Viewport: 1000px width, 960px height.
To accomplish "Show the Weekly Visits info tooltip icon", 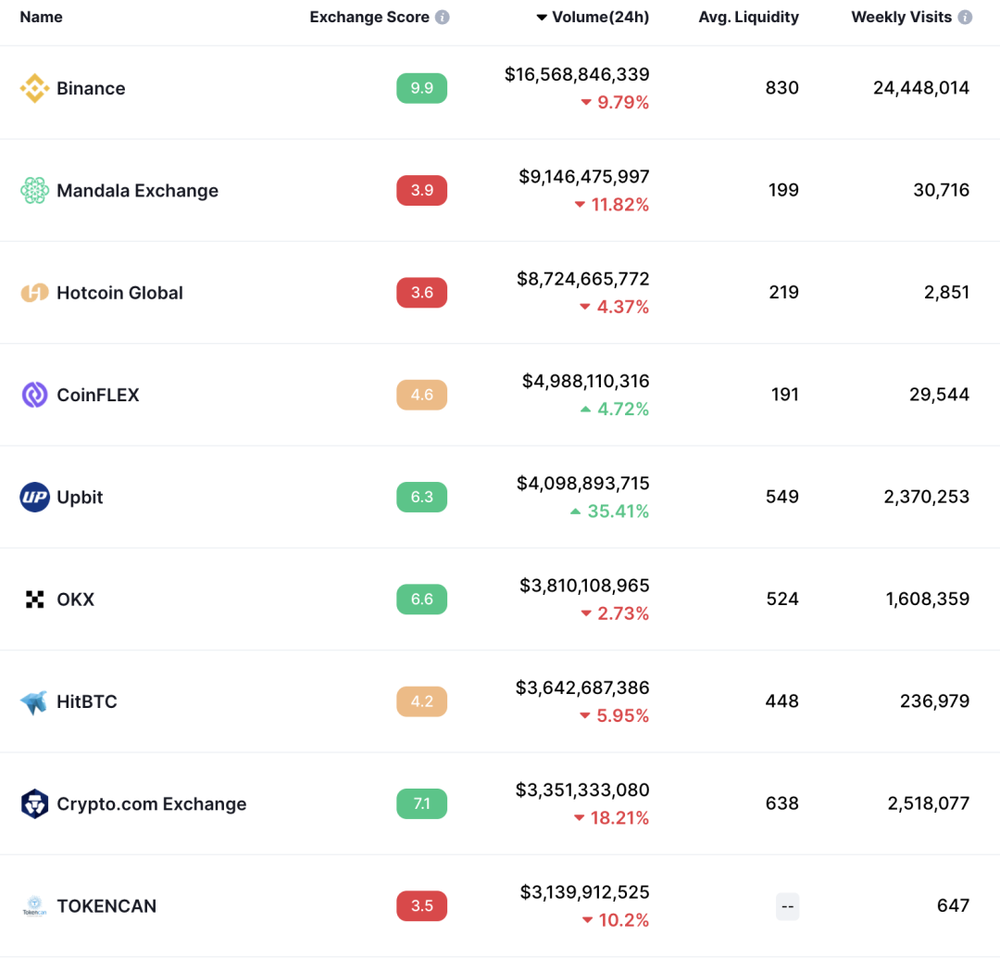I will [966, 18].
